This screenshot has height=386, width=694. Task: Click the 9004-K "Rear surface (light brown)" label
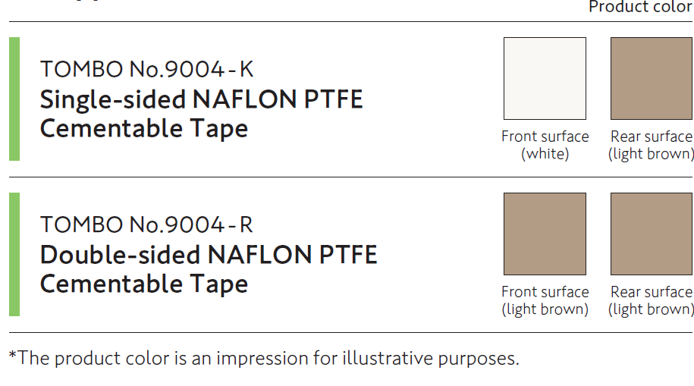click(652, 145)
